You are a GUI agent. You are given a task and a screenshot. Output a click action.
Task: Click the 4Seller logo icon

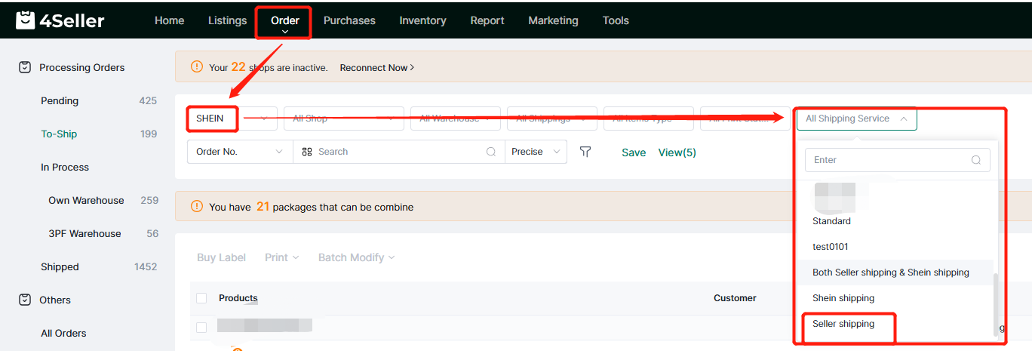click(x=26, y=20)
